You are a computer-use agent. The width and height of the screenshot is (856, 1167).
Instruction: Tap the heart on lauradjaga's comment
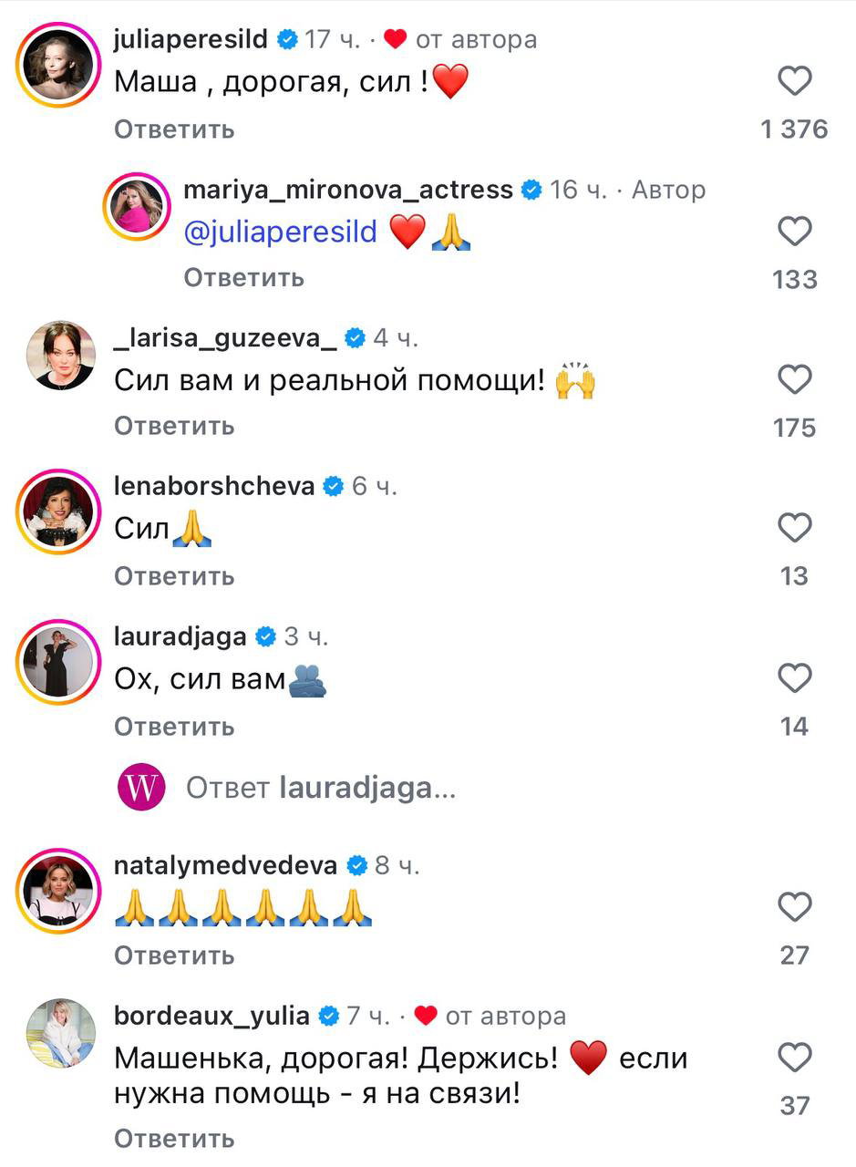[794, 679]
